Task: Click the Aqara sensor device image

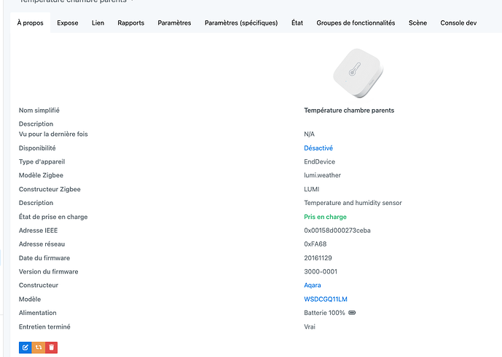Action: [x=358, y=73]
